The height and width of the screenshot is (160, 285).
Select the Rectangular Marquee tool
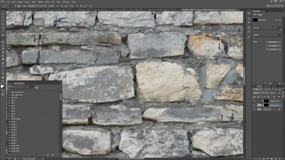tap(3, 17)
